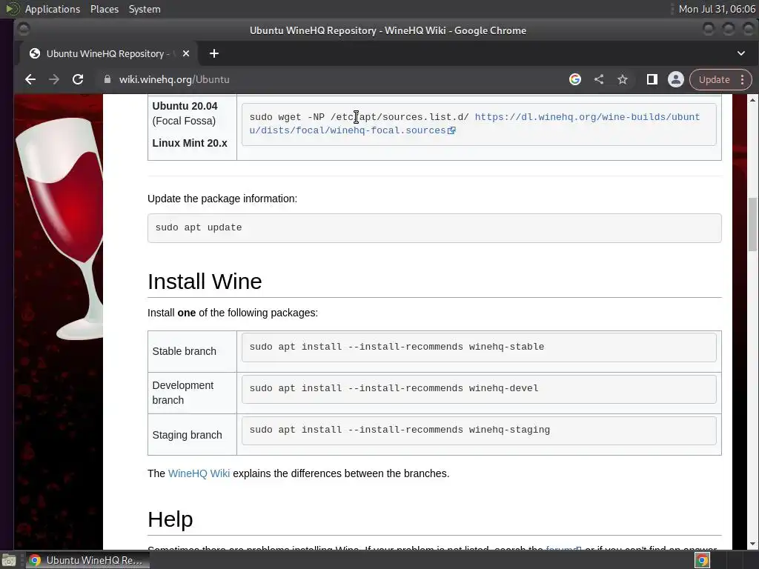Viewport: 759px width, 569px height.
Task: Click the wine glass logo image
Action: tap(59, 227)
